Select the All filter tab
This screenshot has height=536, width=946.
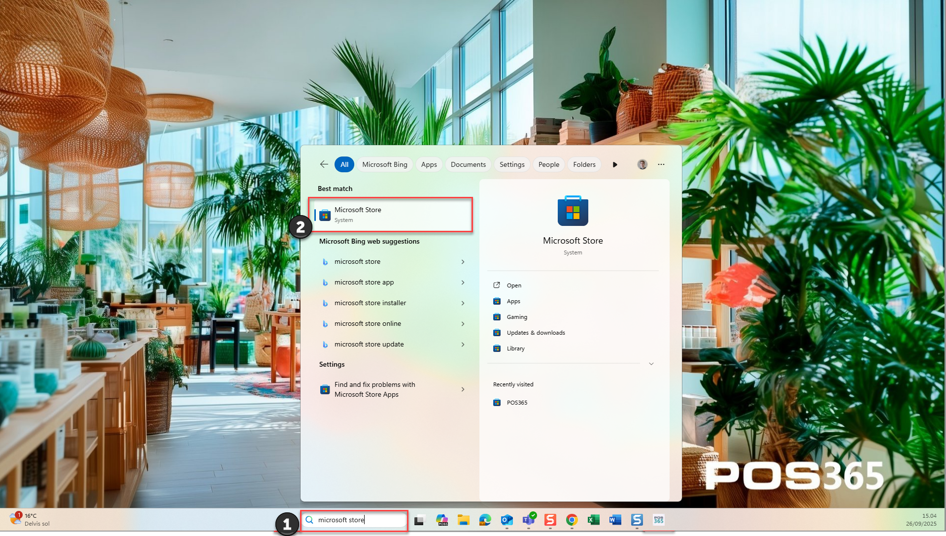344,164
